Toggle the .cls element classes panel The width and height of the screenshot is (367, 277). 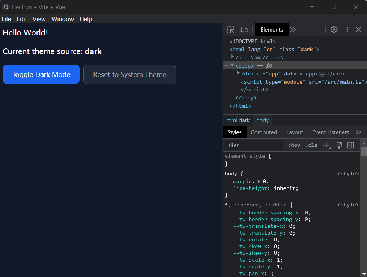[x=311, y=145]
